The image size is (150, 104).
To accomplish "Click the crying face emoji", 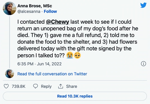I will [70, 55].
